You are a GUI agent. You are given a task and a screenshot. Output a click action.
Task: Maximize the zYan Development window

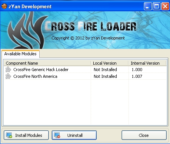point(156,6)
